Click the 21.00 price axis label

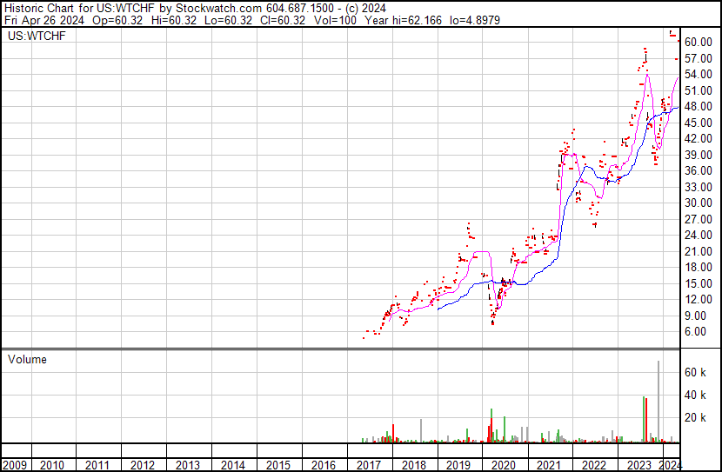(x=699, y=251)
